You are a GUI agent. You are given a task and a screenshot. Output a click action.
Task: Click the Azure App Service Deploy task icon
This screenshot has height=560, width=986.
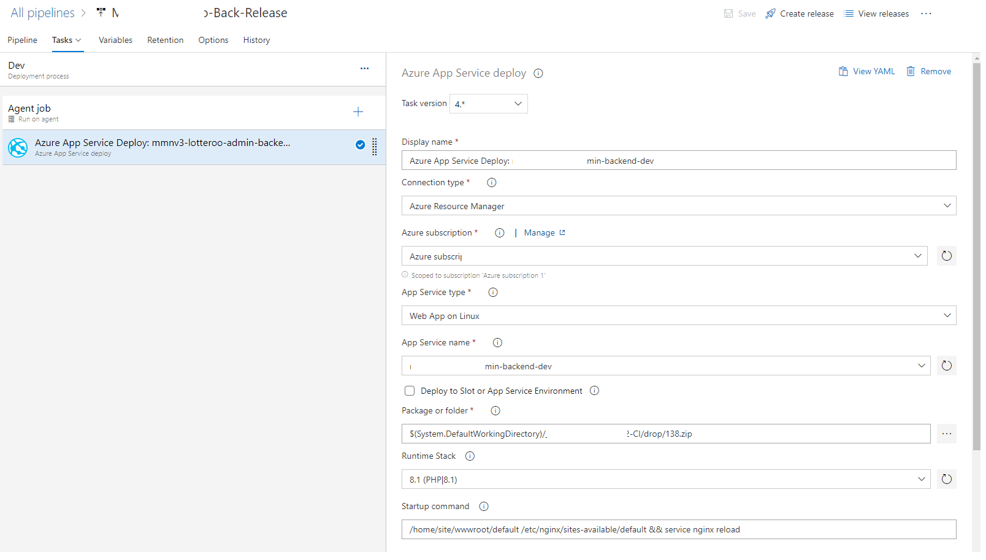click(18, 147)
